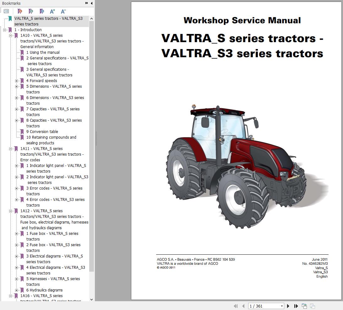Click the set bookmark destination icon
This screenshot has width=343, height=310.
(42, 11)
